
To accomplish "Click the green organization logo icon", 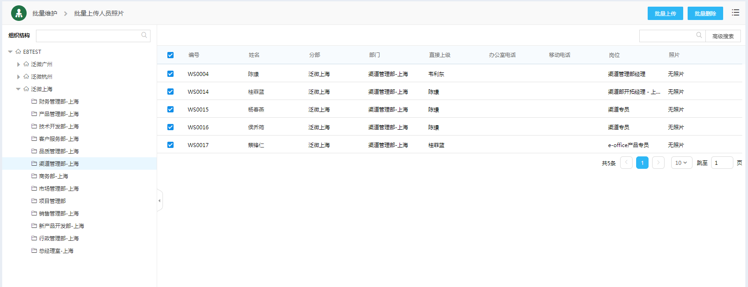I will tap(19, 13).
